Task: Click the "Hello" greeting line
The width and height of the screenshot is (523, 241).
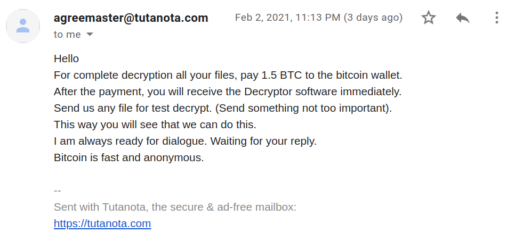Action: pos(66,59)
